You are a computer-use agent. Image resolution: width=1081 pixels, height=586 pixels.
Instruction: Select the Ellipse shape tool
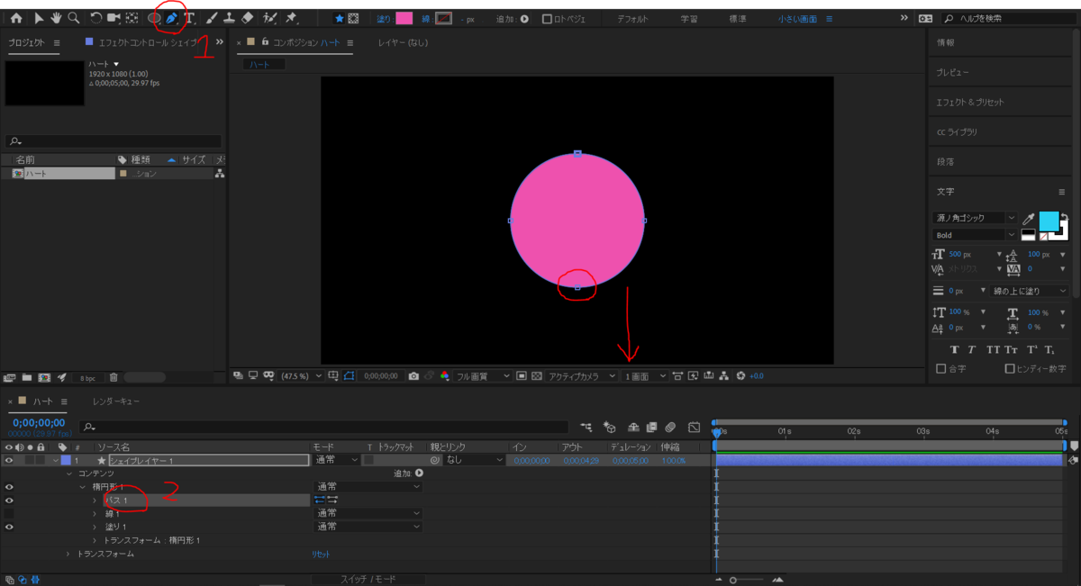point(154,18)
